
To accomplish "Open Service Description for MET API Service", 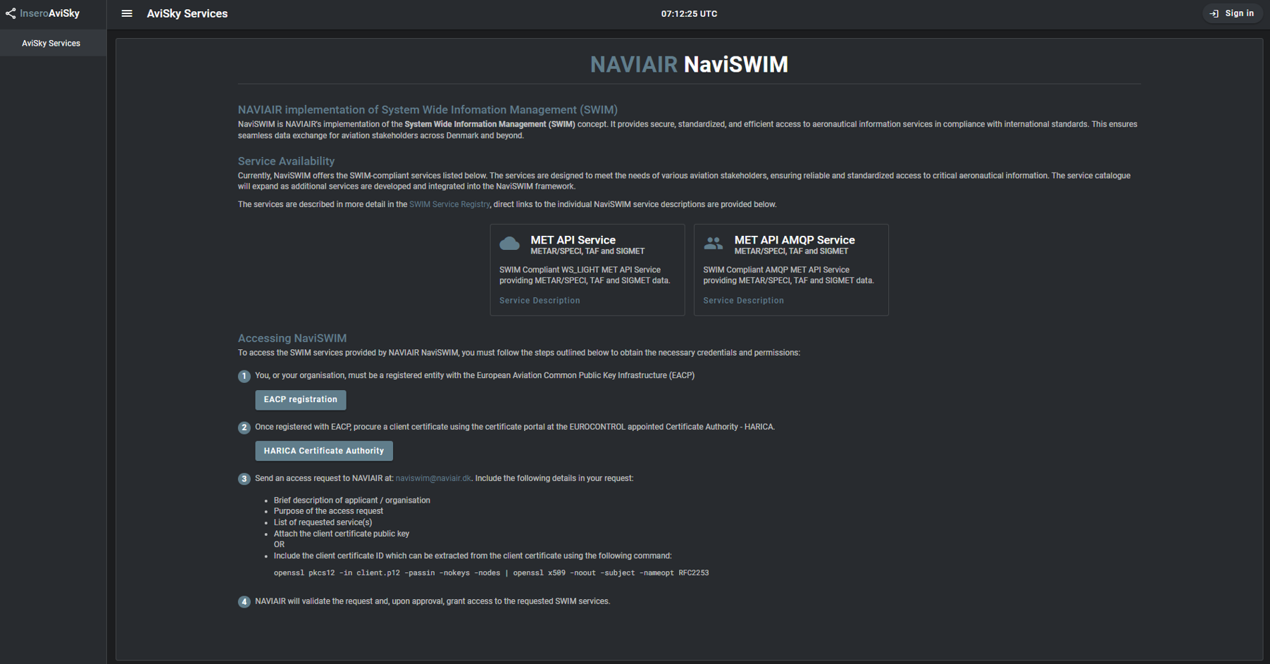I will click(540, 301).
